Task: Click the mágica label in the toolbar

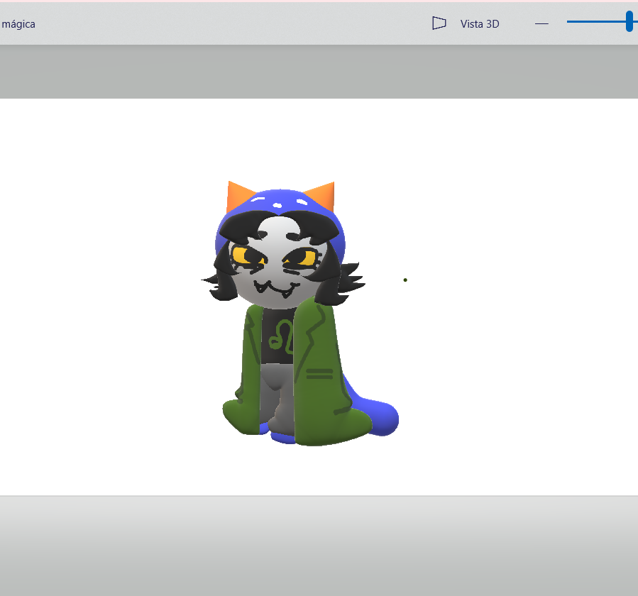Action: tap(18, 23)
